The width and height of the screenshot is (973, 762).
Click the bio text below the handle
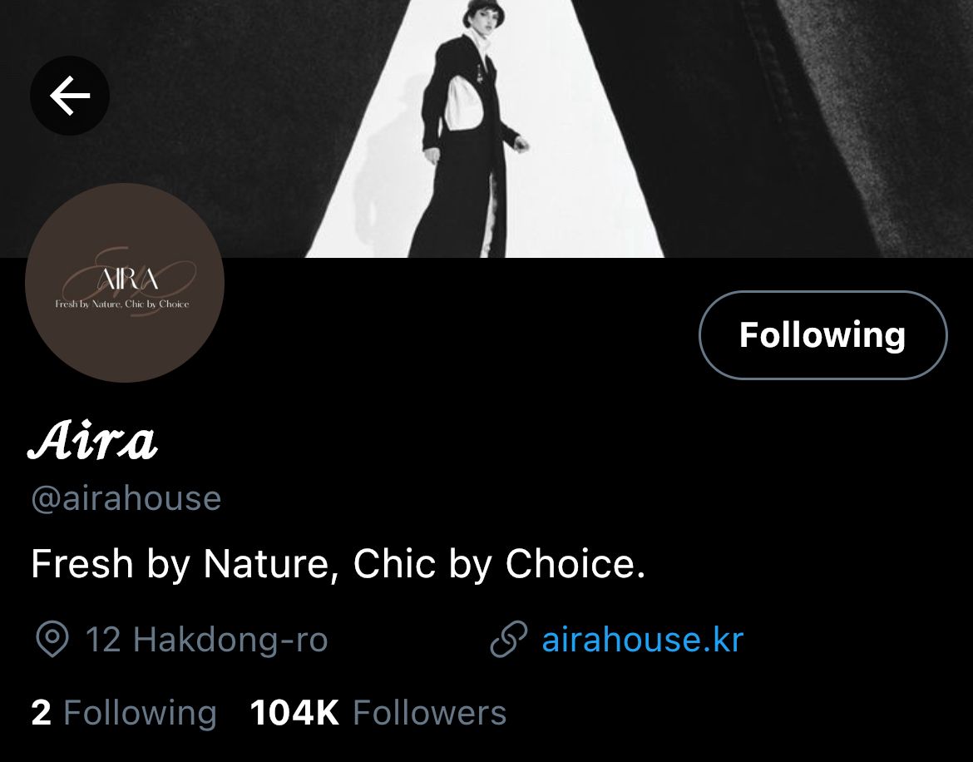[x=338, y=564]
